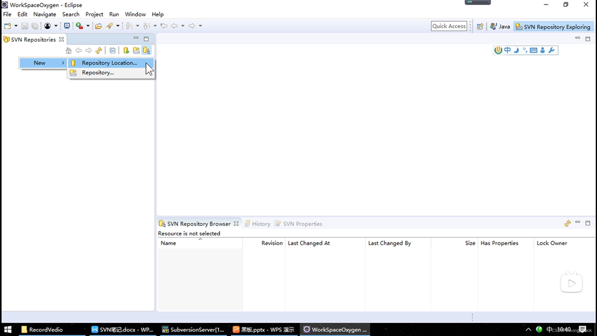Image resolution: width=597 pixels, height=336 pixels.
Task: Click the Open Perspective icon
Action: point(480,26)
